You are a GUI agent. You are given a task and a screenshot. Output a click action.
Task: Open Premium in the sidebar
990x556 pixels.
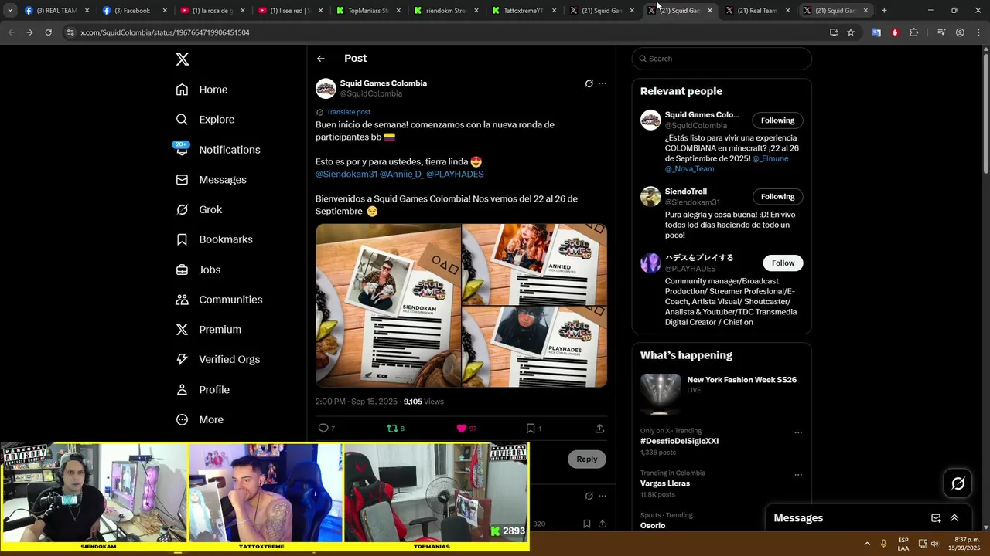click(209, 330)
